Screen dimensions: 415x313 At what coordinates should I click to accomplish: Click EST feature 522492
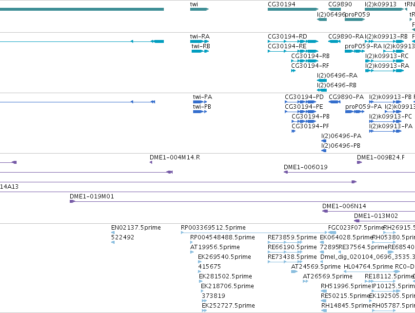click(113, 242)
